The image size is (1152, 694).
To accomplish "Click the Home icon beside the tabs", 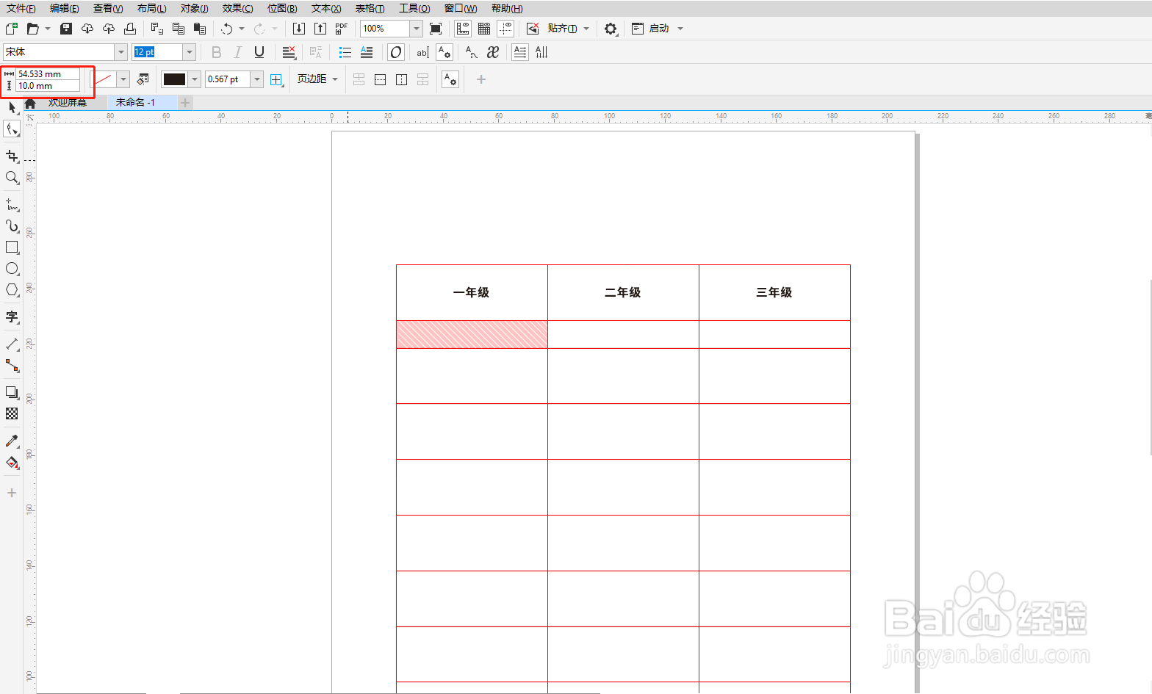I will pyautogui.click(x=30, y=104).
